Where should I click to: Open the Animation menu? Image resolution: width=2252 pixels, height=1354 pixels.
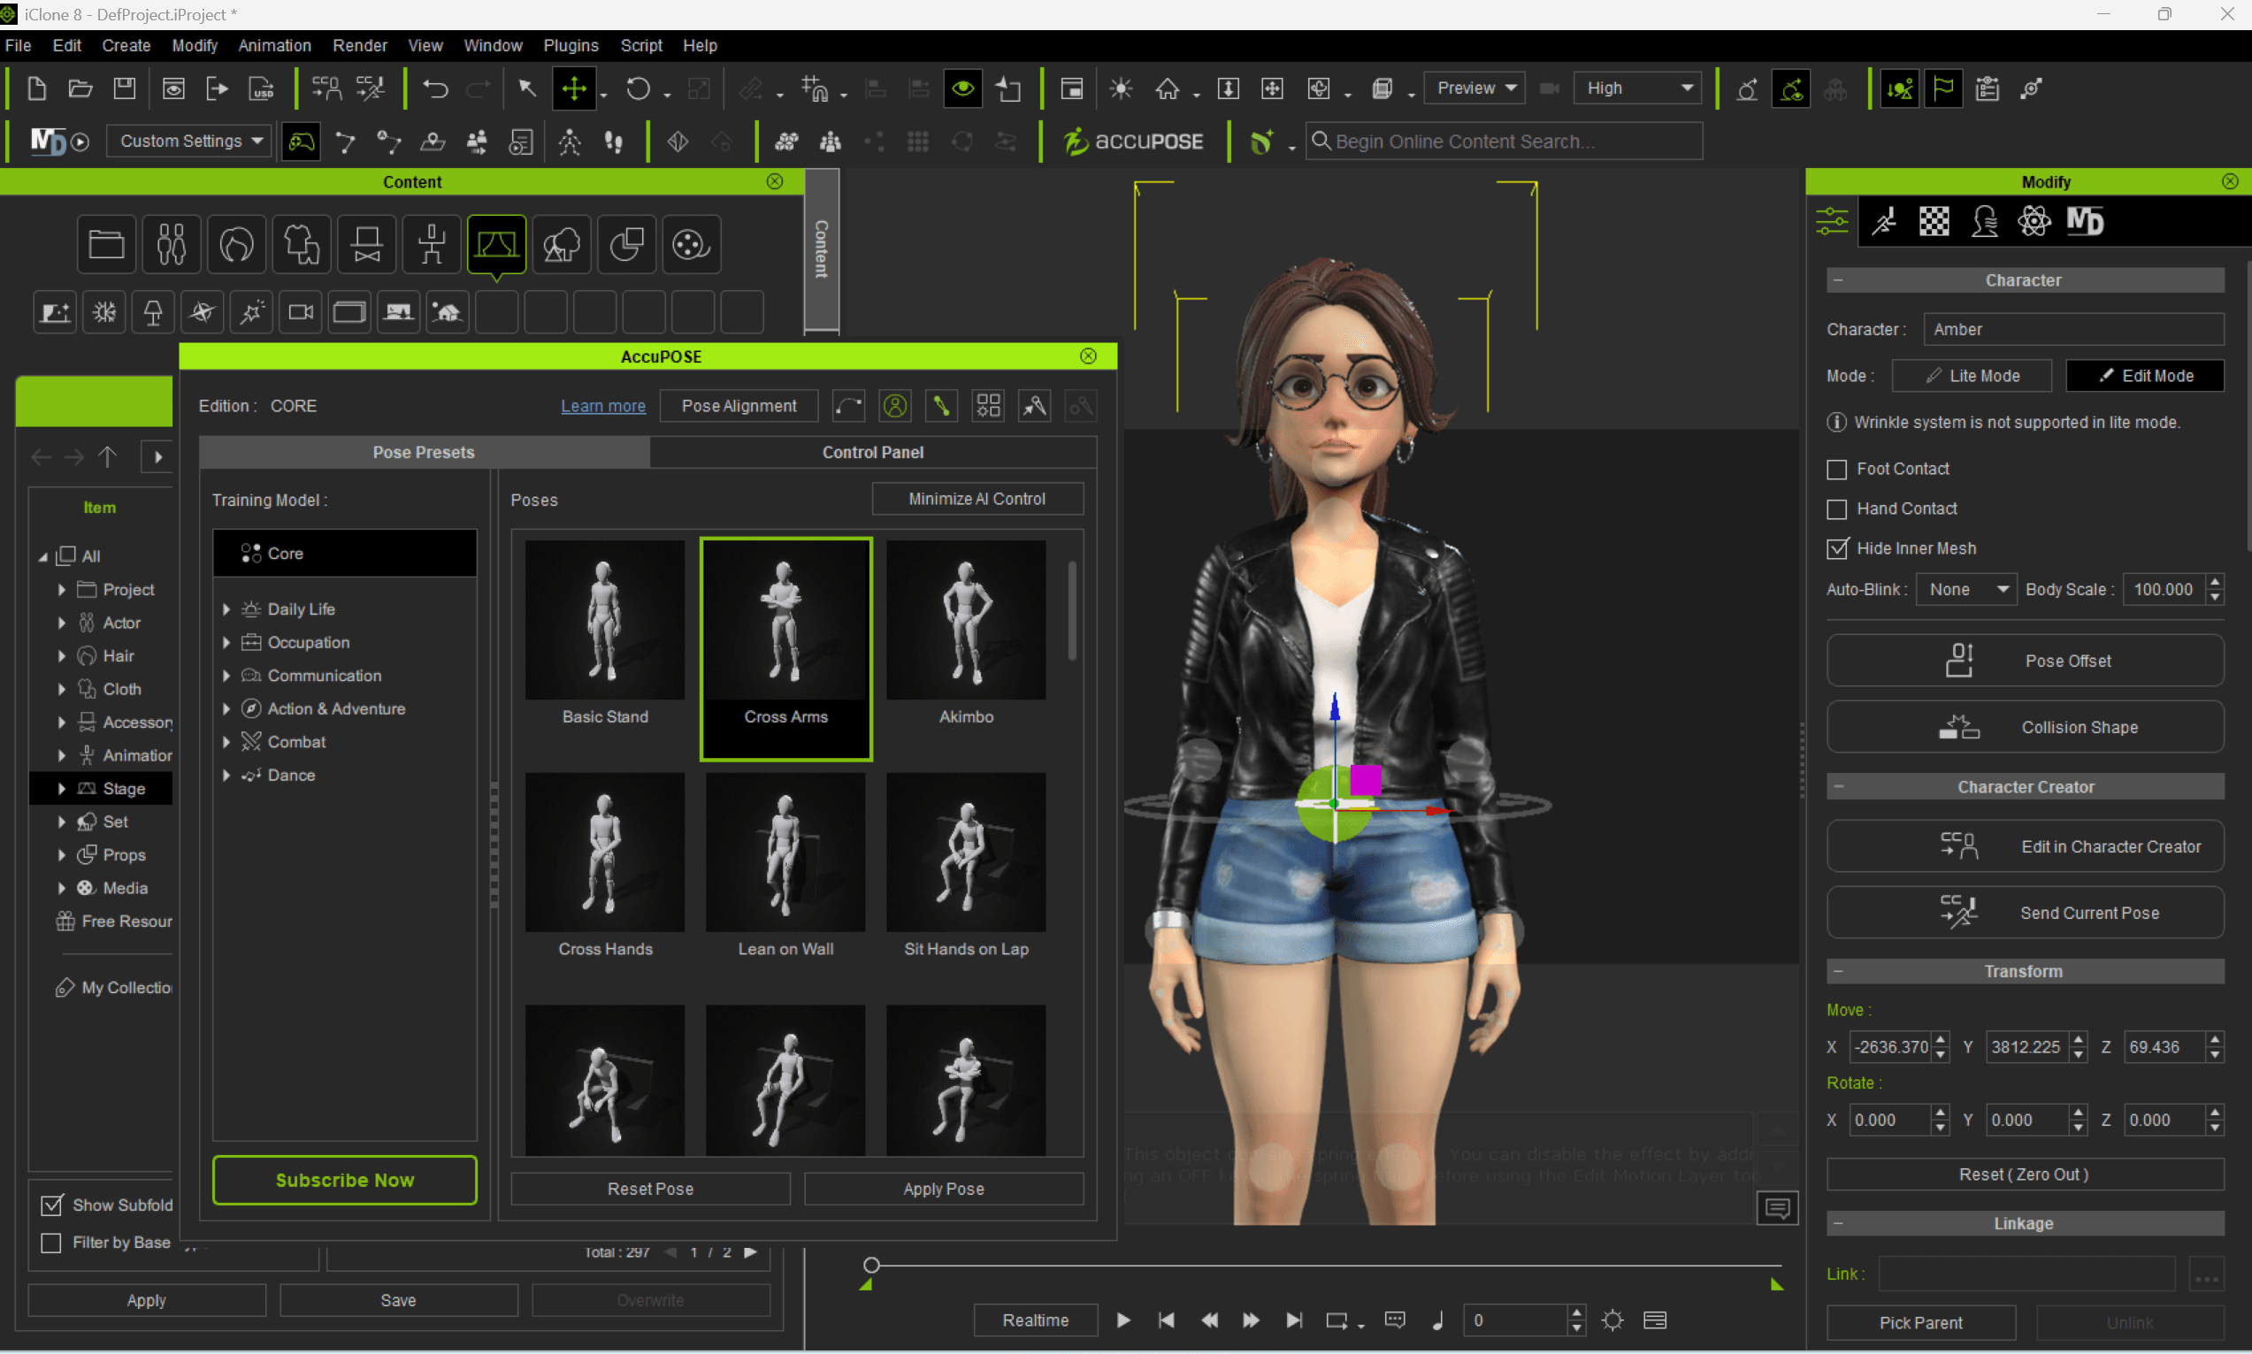point(273,45)
